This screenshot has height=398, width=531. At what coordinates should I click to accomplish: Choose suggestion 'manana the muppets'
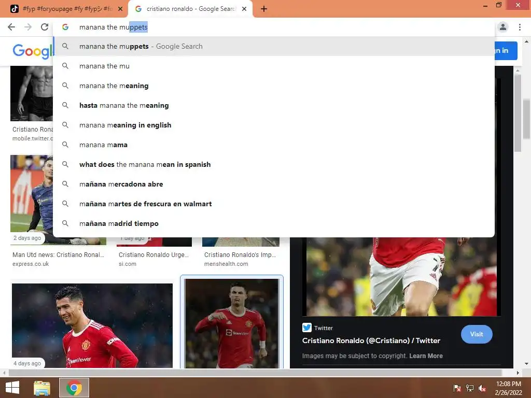point(274,46)
